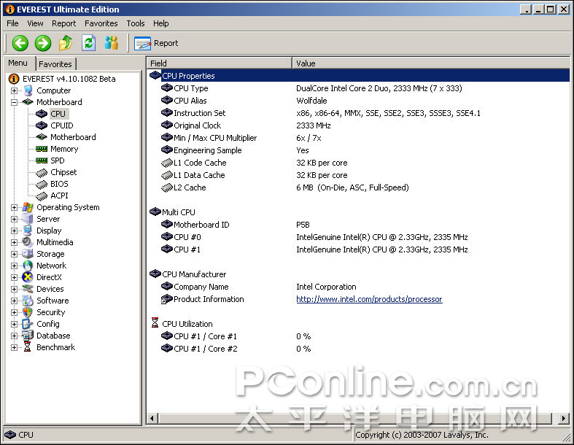Viewport: 574px width, 445px height.
Task: Select the Motherboard ID row
Action: click(x=359, y=225)
